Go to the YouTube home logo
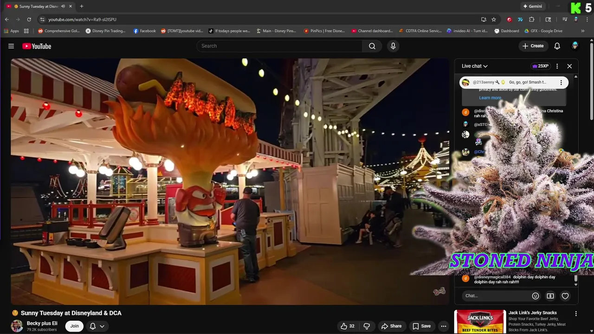 pyautogui.click(x=37, y=46)
